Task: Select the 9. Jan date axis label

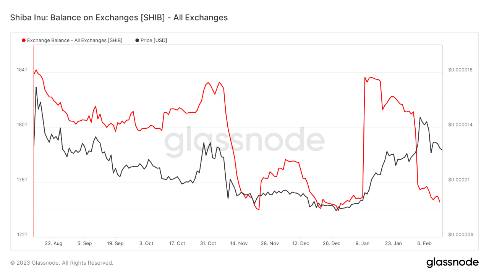Action: (x=363, y=243)
